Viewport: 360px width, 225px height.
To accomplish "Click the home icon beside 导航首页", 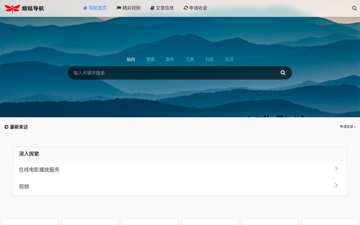I will pyautogui.click(x=85, y=8).
